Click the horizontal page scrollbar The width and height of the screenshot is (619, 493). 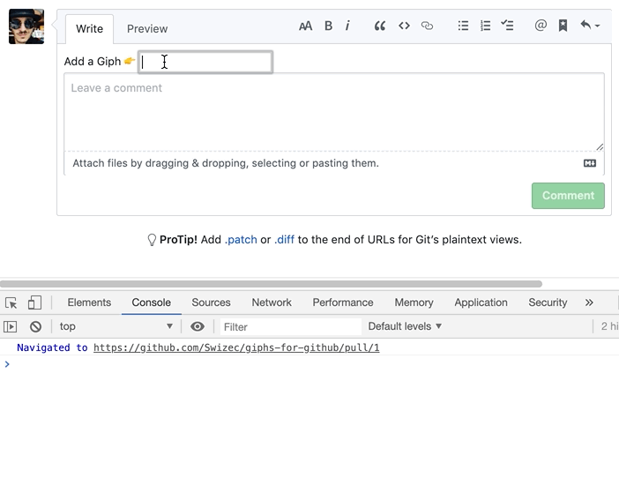coord(271,284)
